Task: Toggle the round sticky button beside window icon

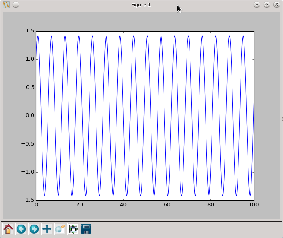Action: click(16, 5)
